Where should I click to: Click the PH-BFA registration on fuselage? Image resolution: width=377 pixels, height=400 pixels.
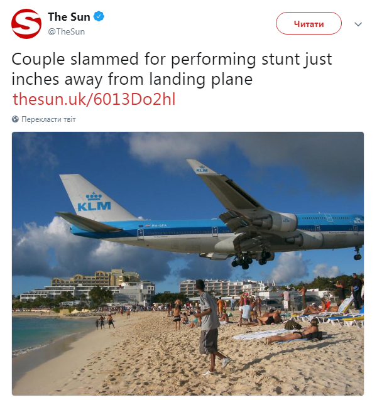click(x=159, y=225)
